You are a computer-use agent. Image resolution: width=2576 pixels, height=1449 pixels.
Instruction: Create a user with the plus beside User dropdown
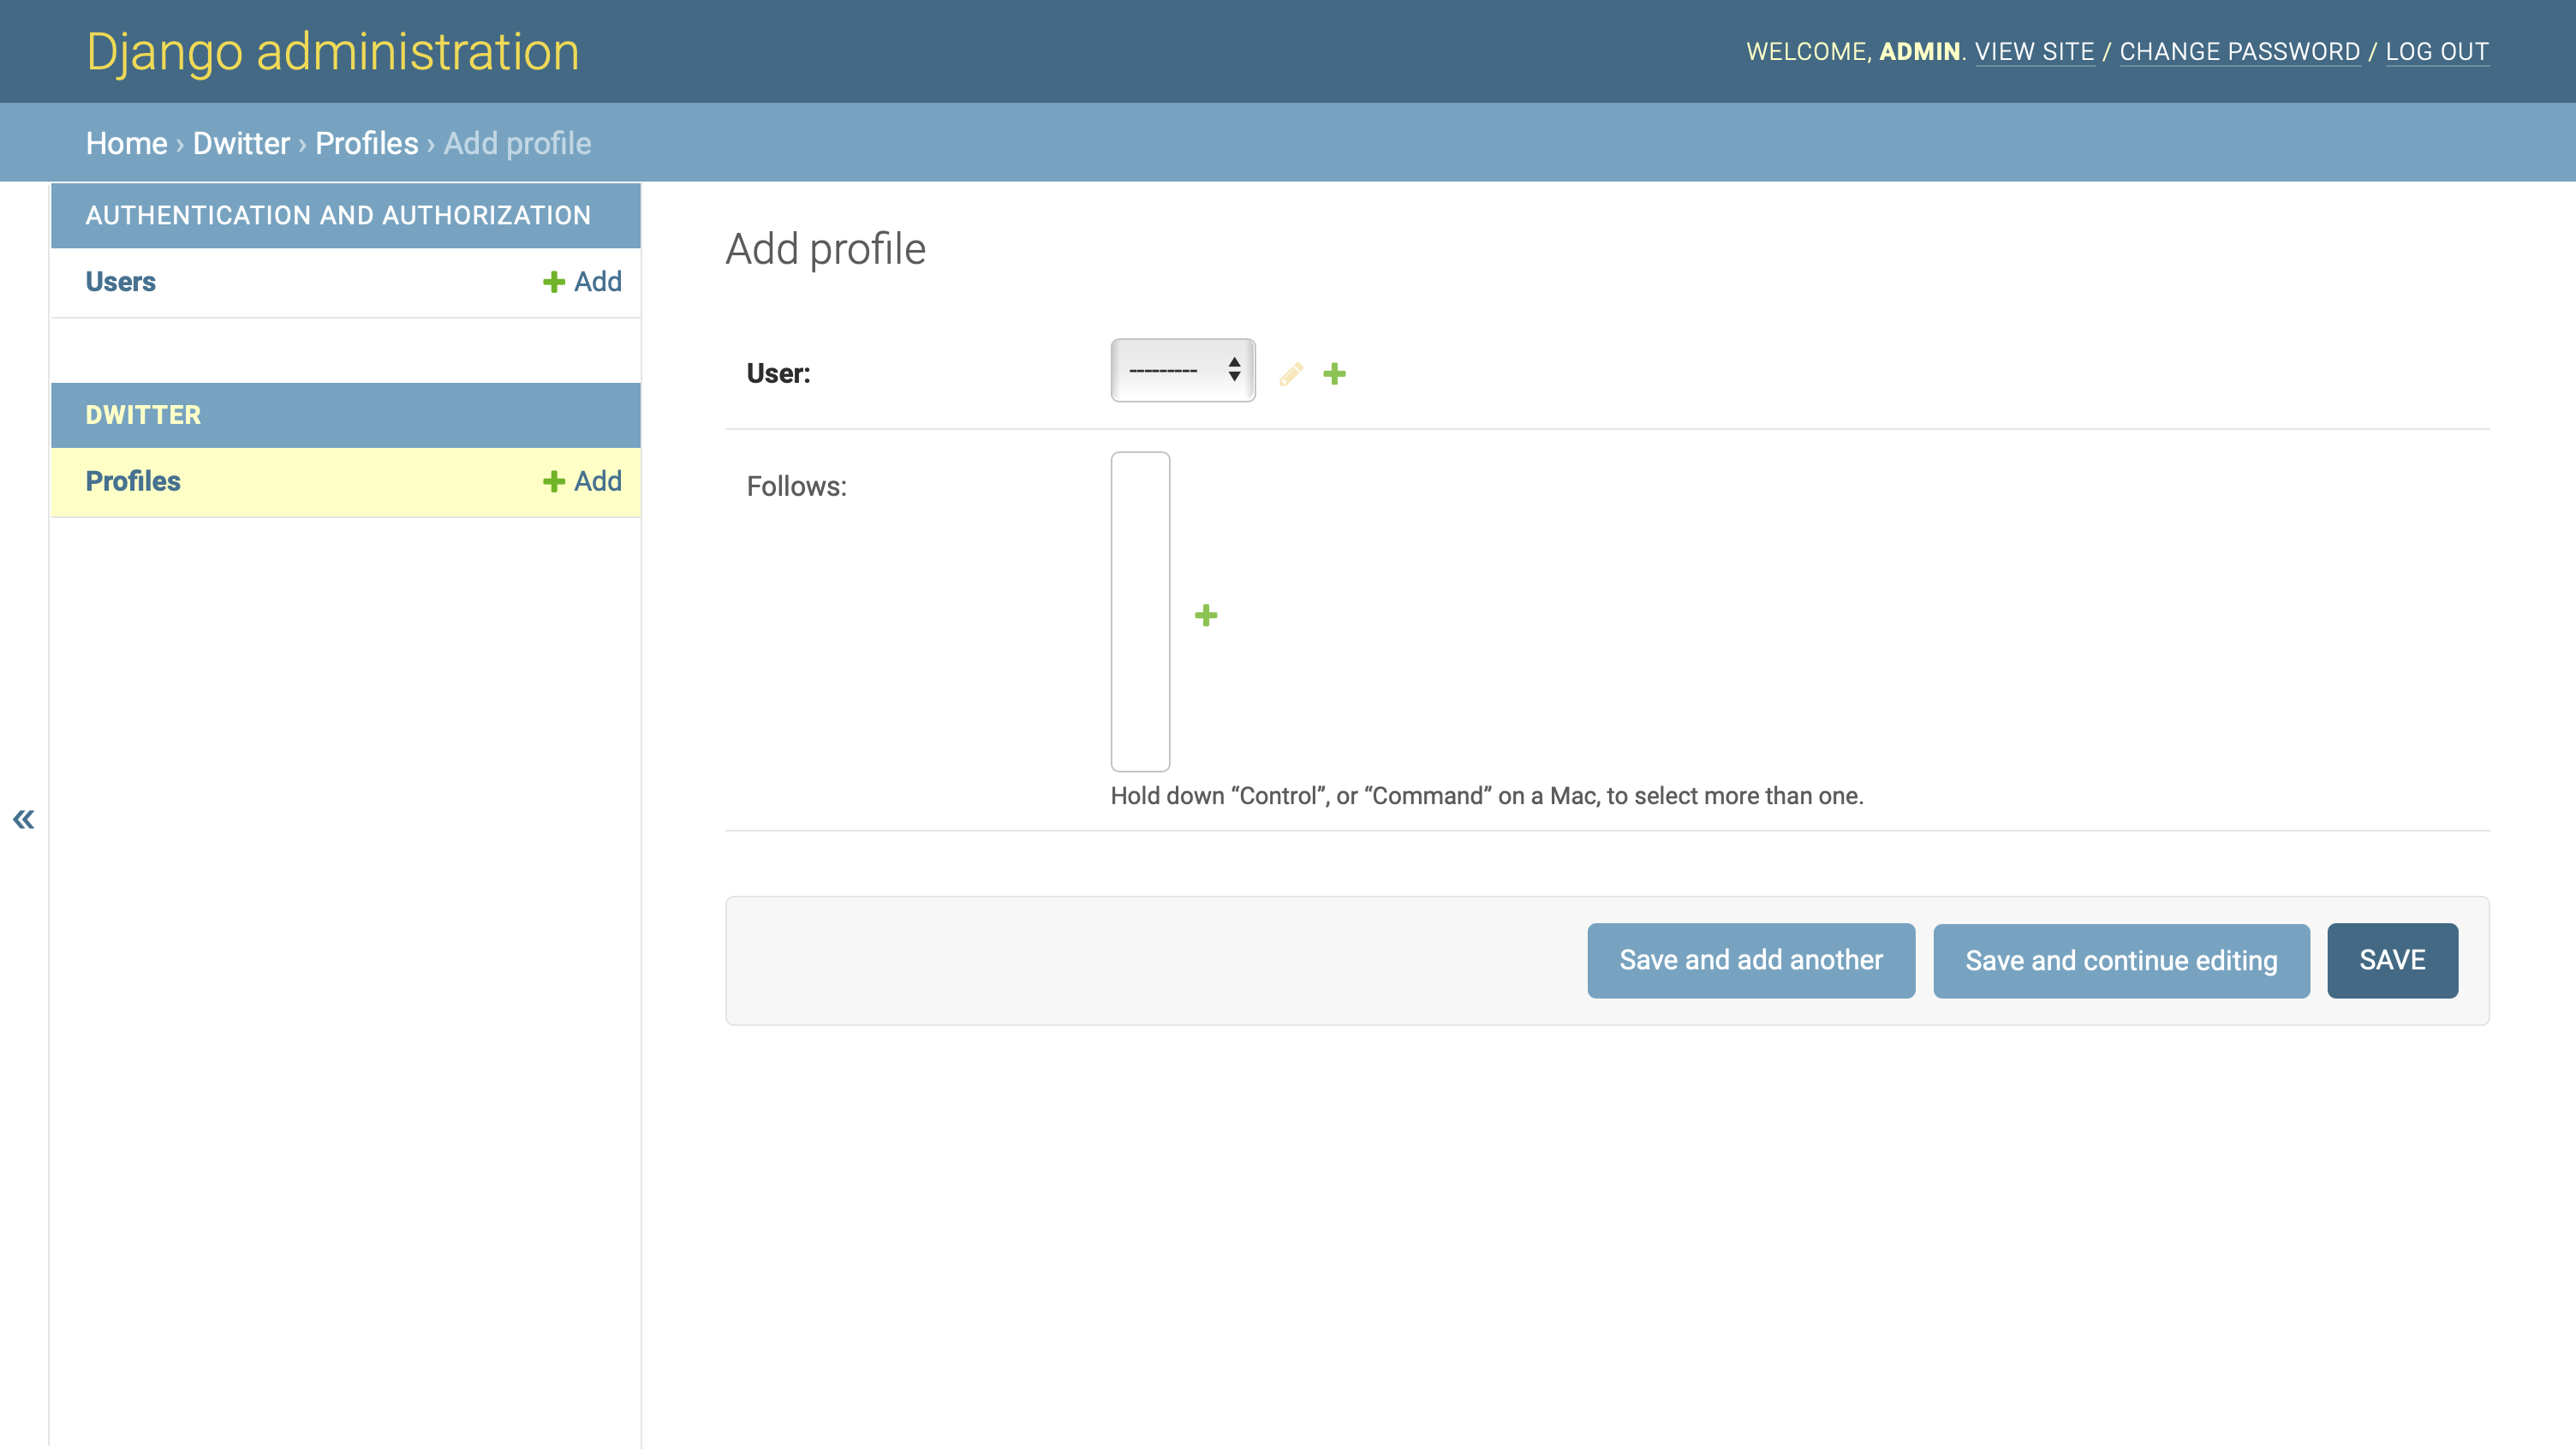[x=1336, y=373]
